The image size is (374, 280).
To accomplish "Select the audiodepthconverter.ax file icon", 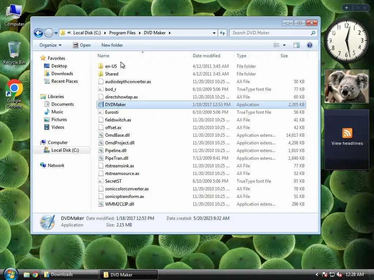I will tap(101, 81).
